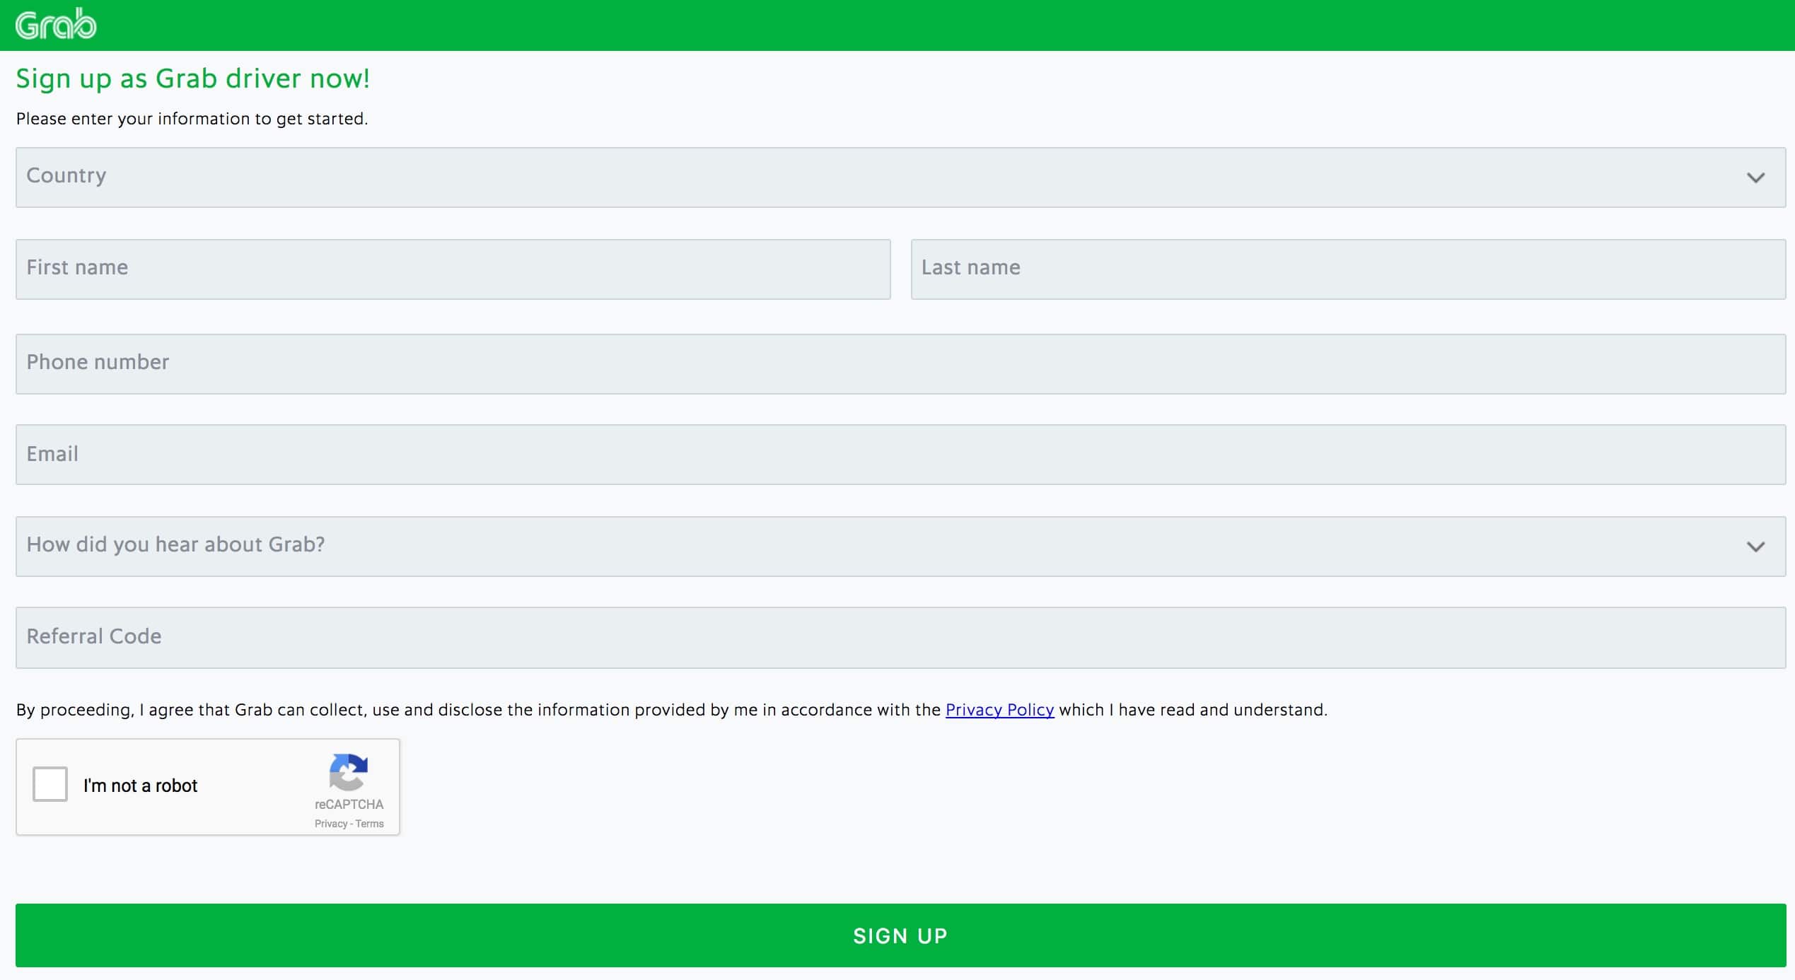The width and height of the screenshot is (1795, 980).
Task: Click the 'I'm not a robot' label
Action: pos(140,786)
